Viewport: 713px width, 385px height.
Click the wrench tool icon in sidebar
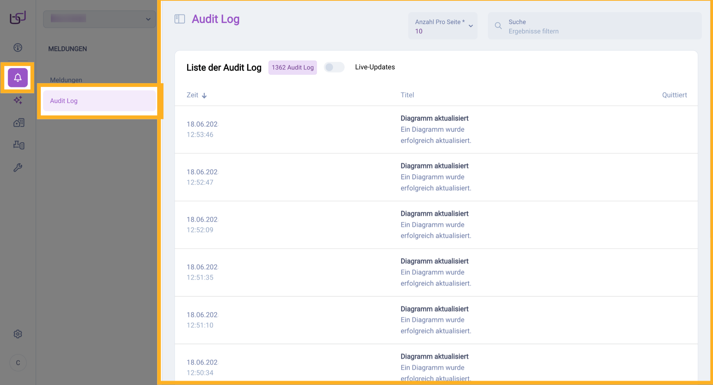[17, 167]
